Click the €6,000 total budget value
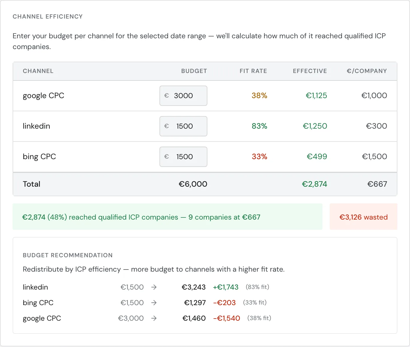The image size is (410, 347). 193,184
